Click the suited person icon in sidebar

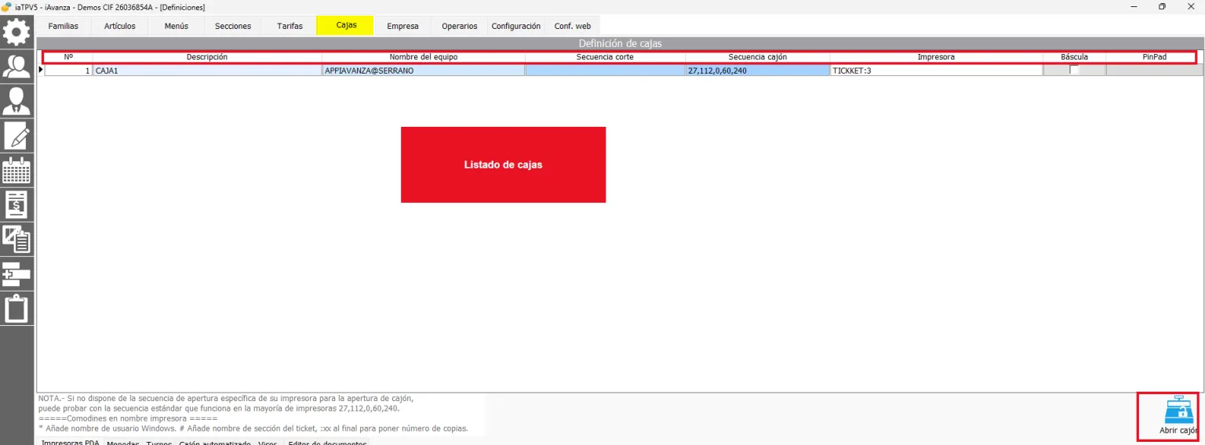16,100
